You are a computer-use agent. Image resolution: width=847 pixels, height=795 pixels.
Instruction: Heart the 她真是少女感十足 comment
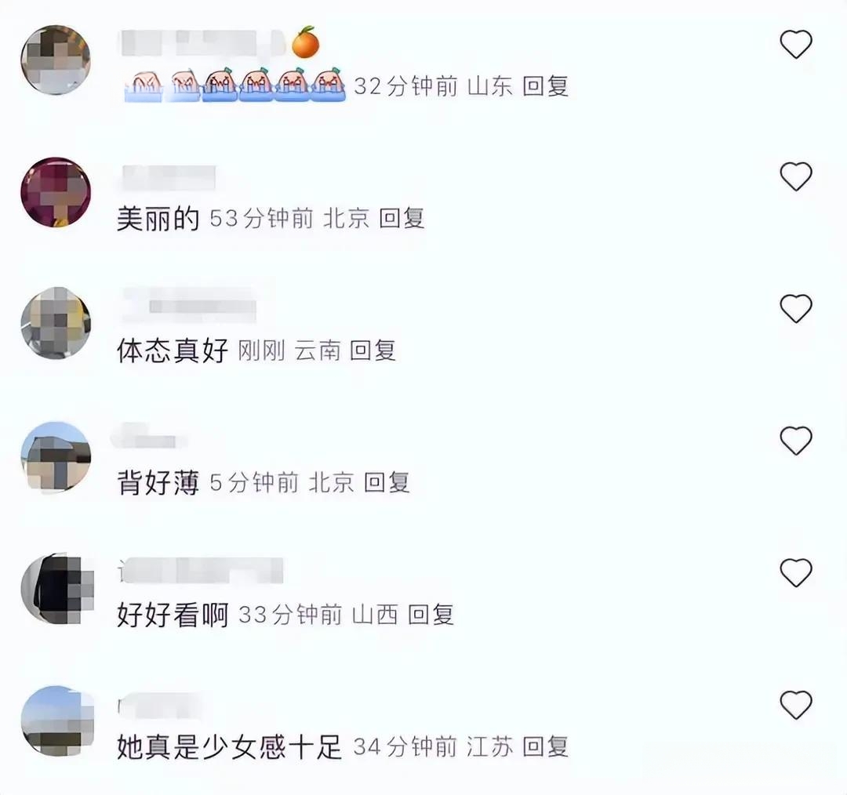click(796, 705)
